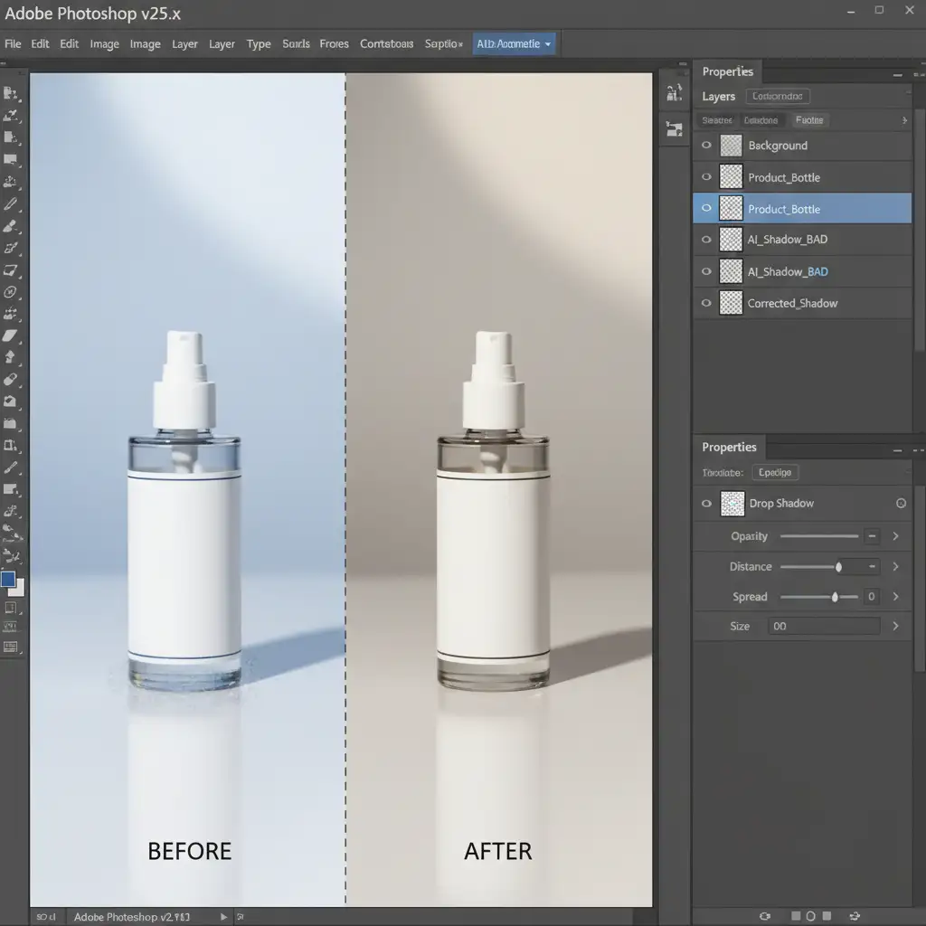Expand the chevron next to Opacity row
The height and width of the screenshot is (926, 926).
click(895, 536)
